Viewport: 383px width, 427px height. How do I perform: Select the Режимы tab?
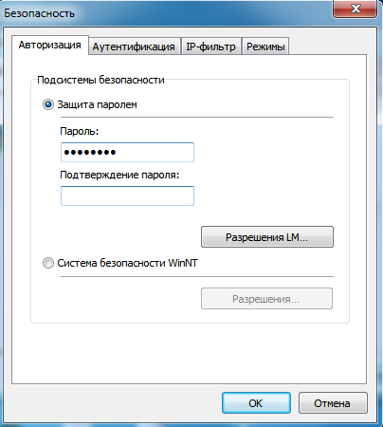[265, 46]
